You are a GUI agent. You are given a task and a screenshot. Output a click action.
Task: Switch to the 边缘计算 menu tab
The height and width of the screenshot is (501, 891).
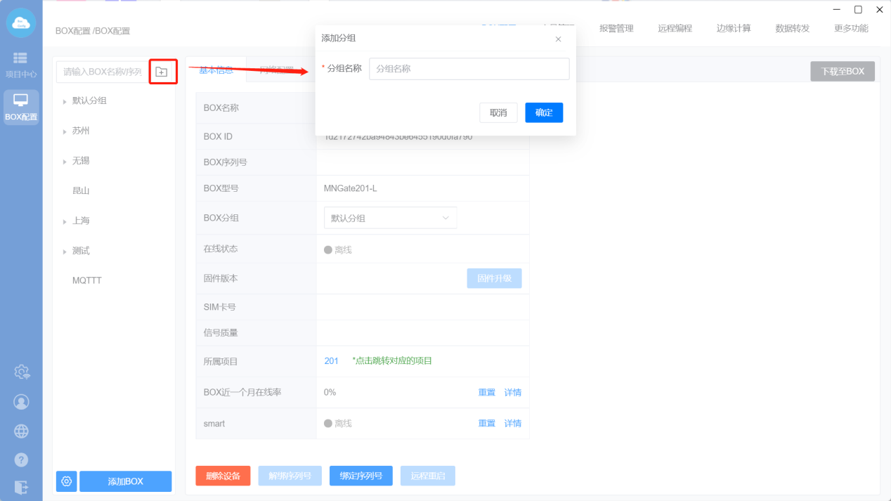click(x=734, y=29)
